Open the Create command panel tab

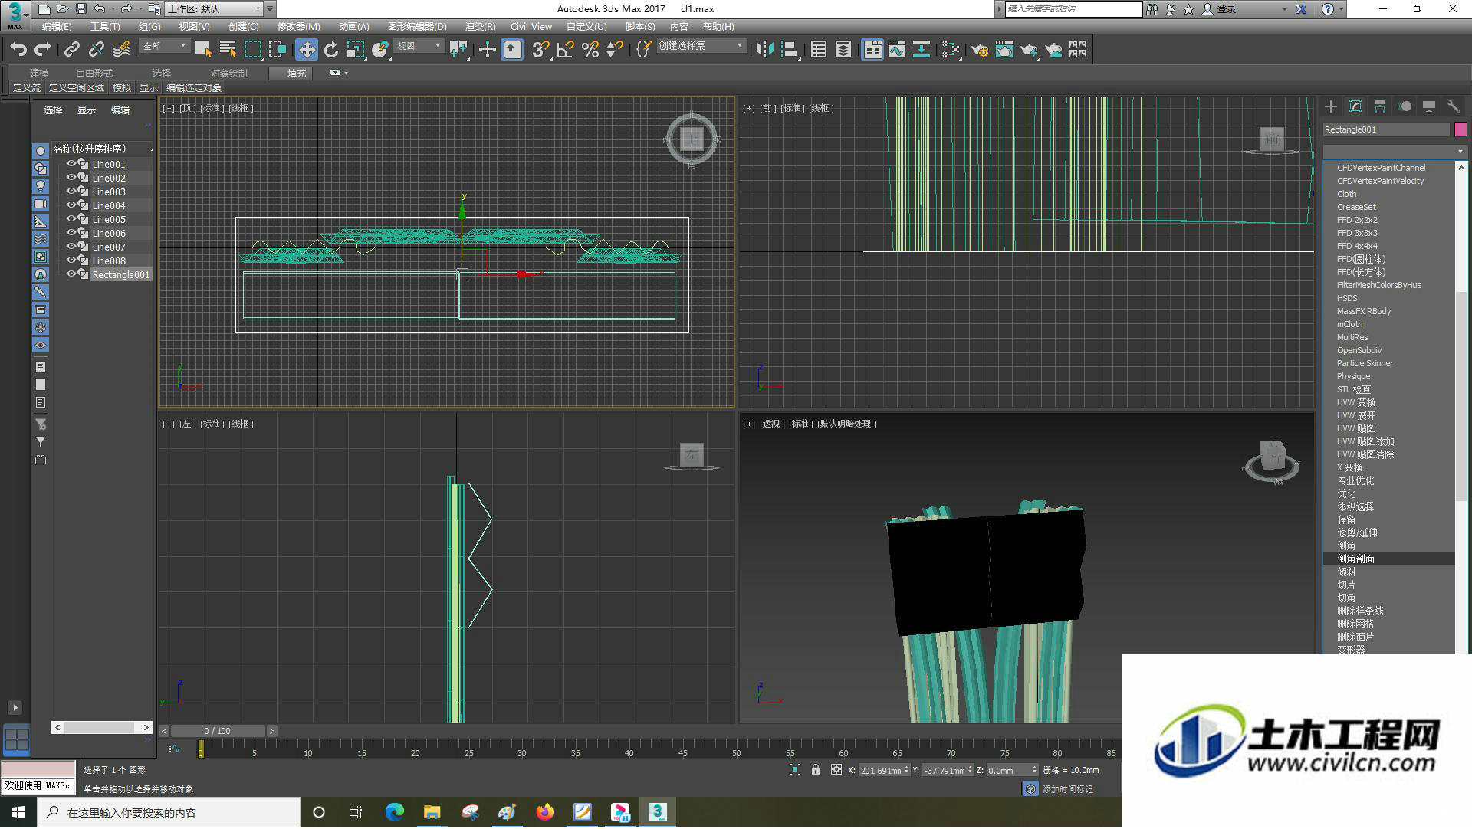1331,106
